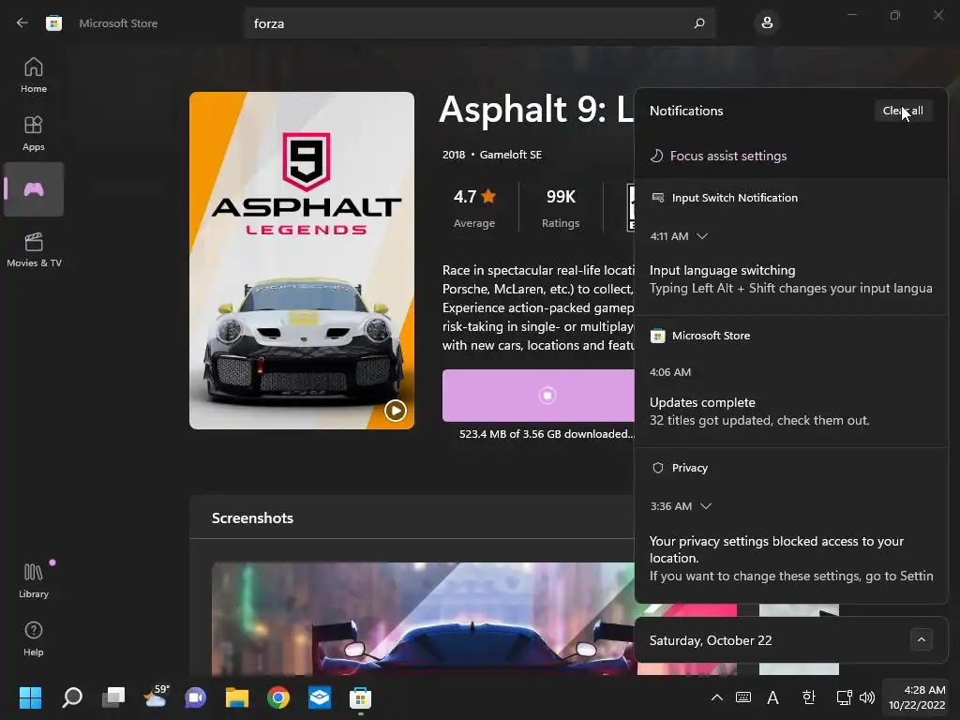Click the Screenshots section heading

(252, 517)
